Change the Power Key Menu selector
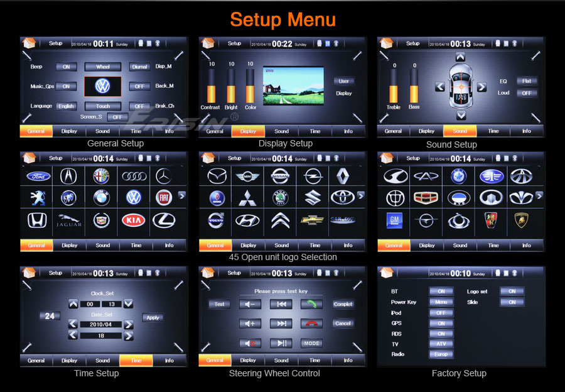The image size is (565, 392). [x=441, y=302]
